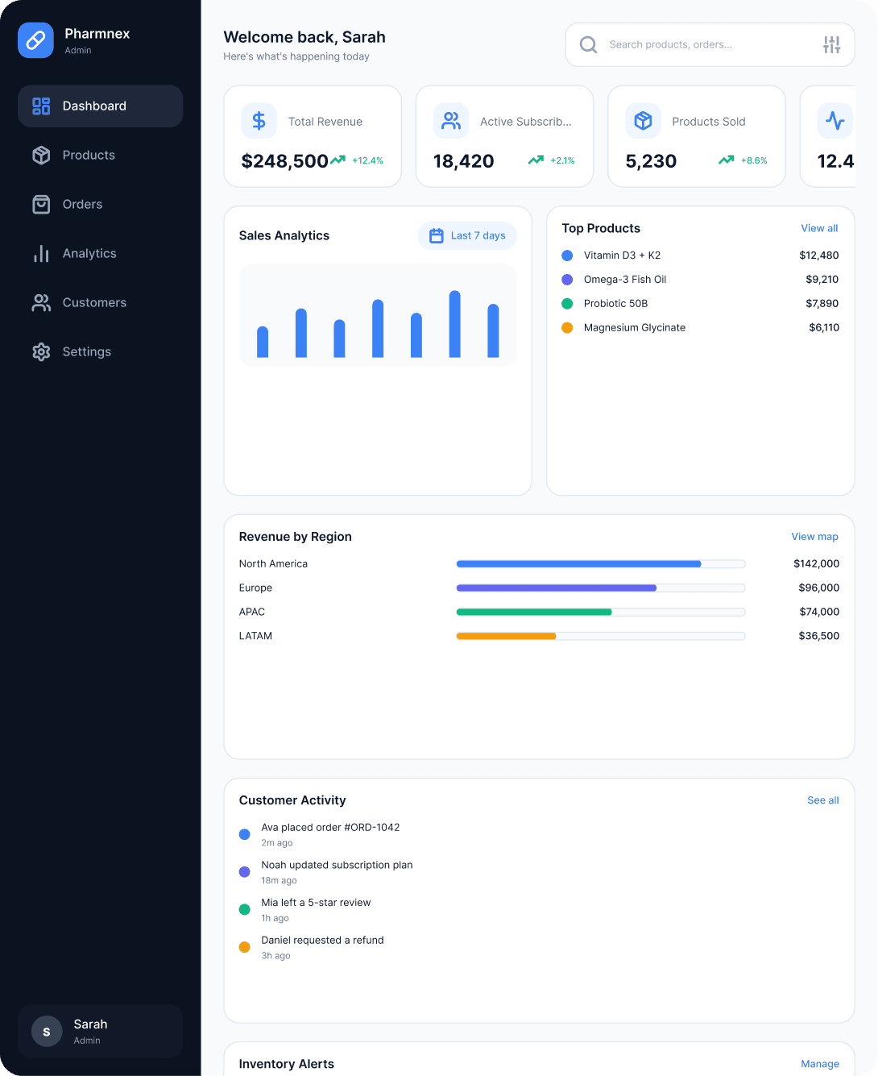Screen dimensions: 878x1076
Task: Open Orders from the sidebar
Action: coord(100,204)
